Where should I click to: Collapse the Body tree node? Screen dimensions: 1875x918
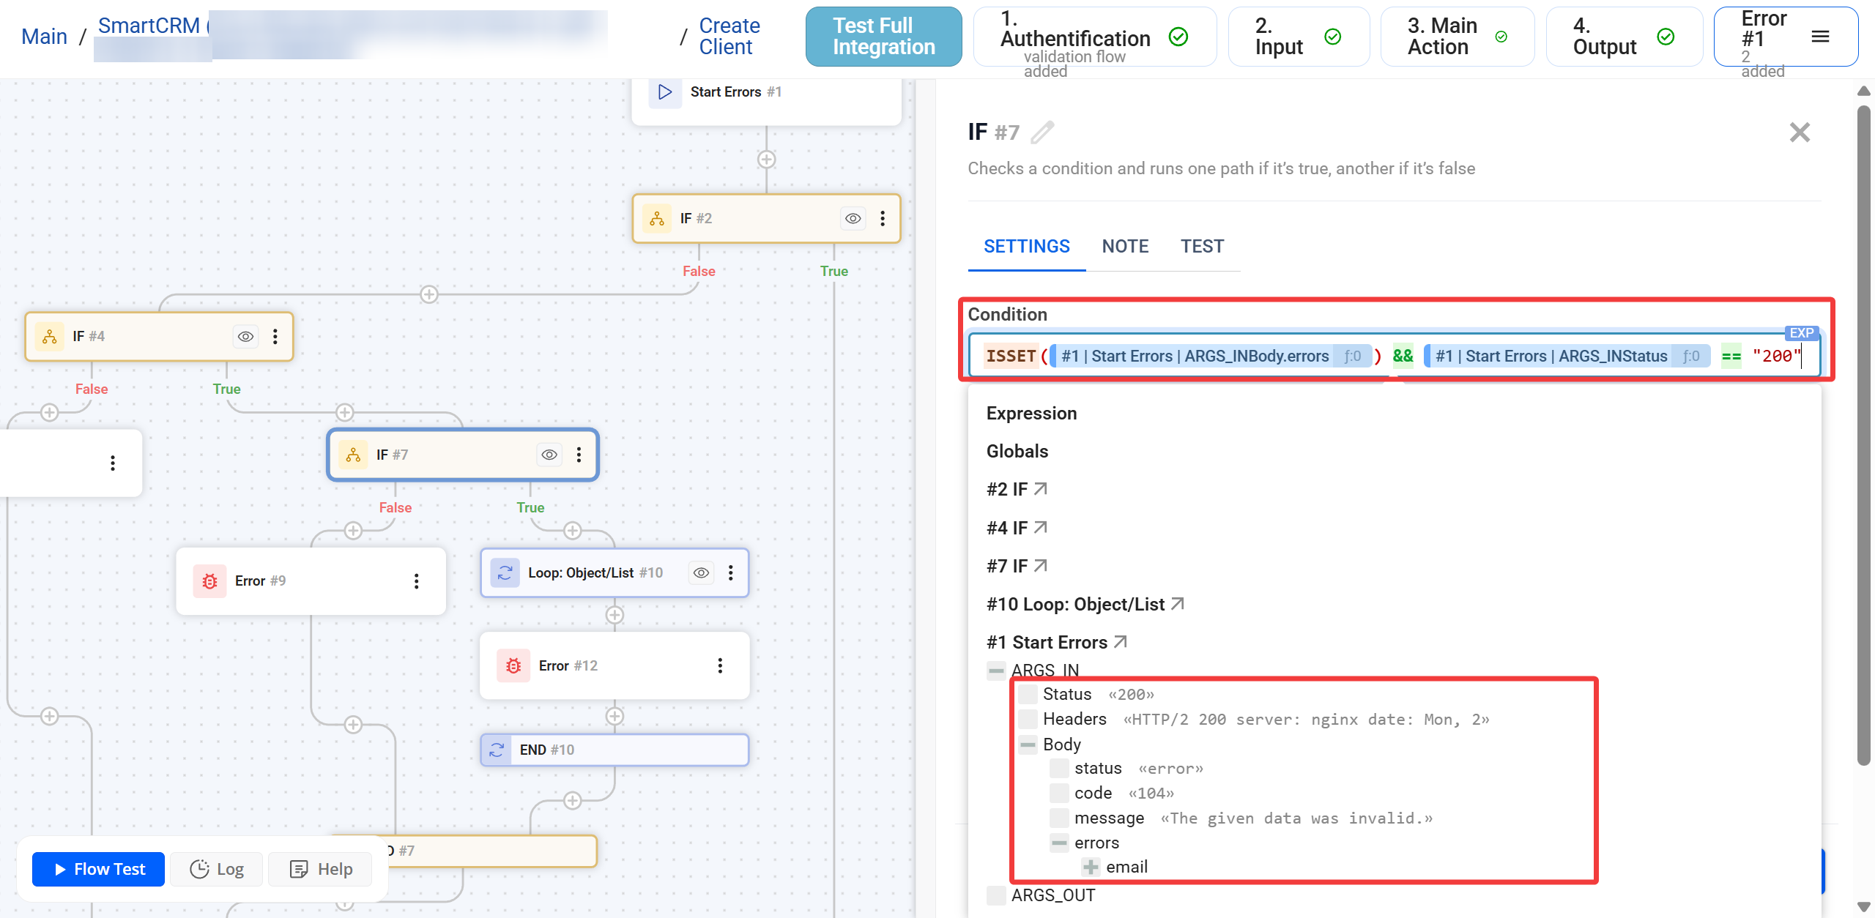[x=1028, y=745]
